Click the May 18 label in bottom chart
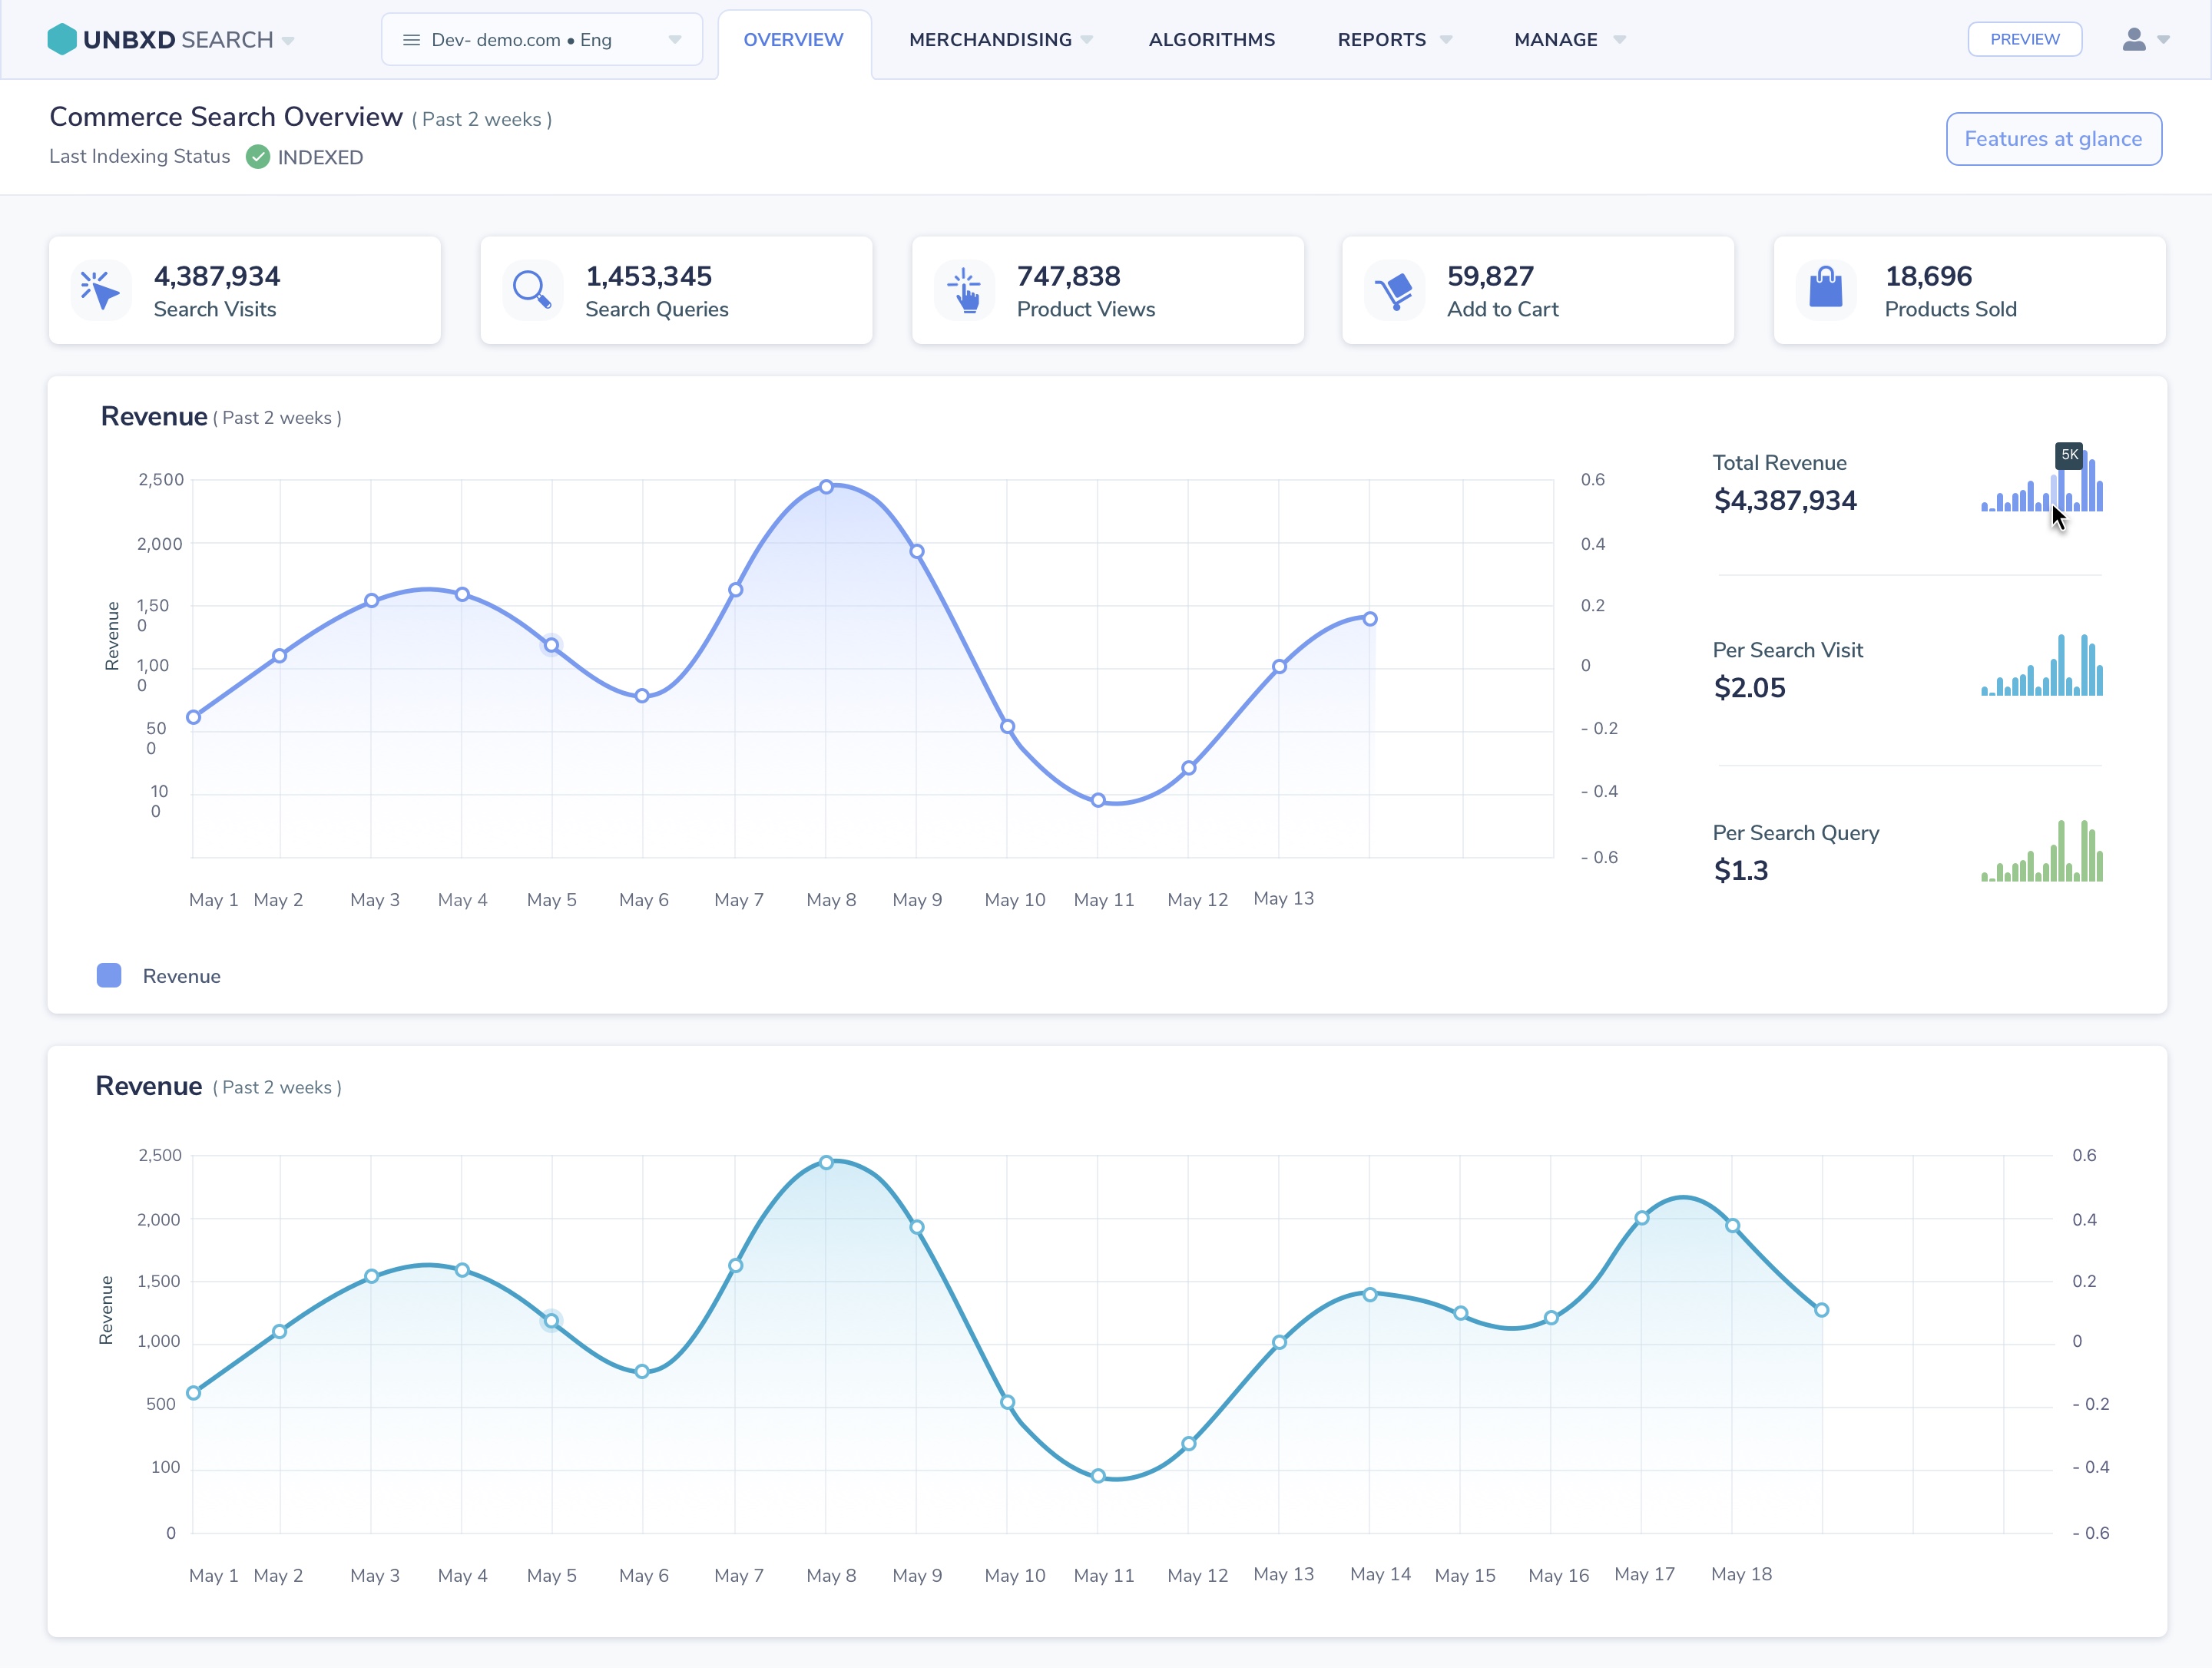The width and height of the screenshot is (2212, 1674). (1741, 1574)
